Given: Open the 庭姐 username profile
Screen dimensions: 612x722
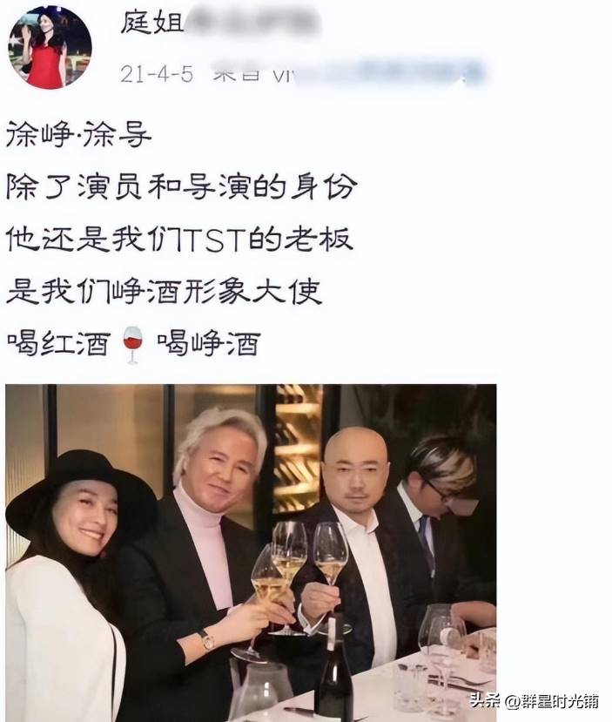Looking at the screenshot, I should tap(152, 23).
